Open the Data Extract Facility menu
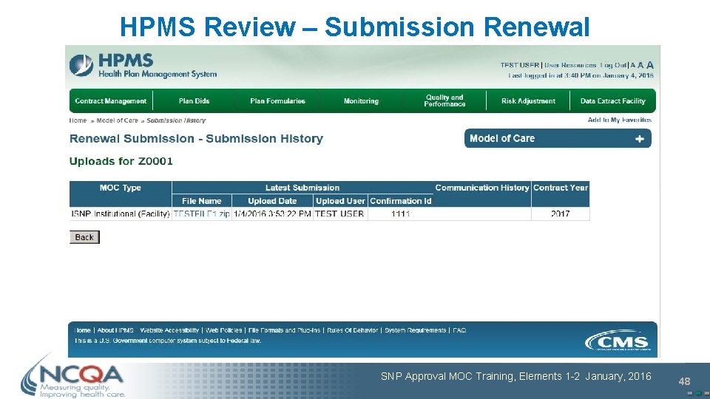 [x=612, y=101]
